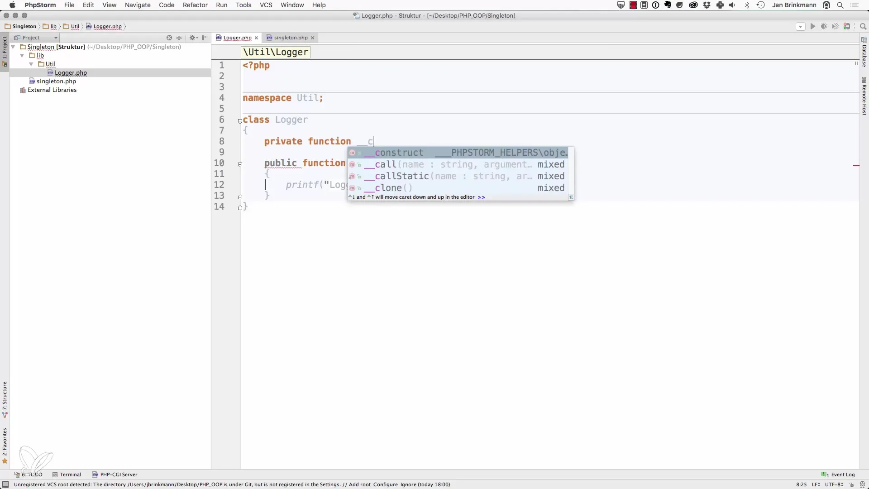Click lib in the navigation breadcrumb
The image size is (869, 489).
pyautogui.click(x=50, y=26)
